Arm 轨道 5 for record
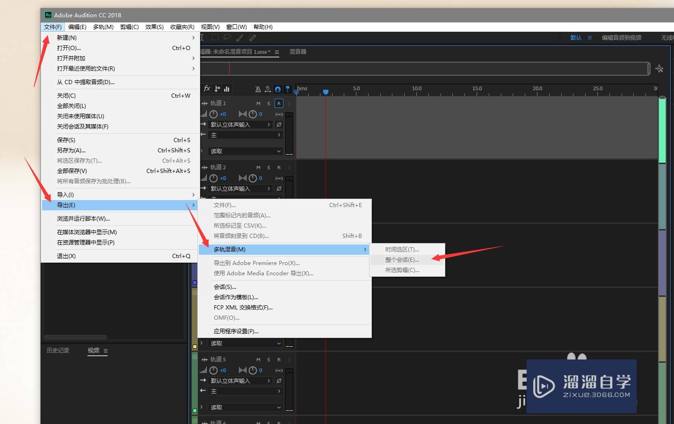The image size is (674, 424). point(279,359)
